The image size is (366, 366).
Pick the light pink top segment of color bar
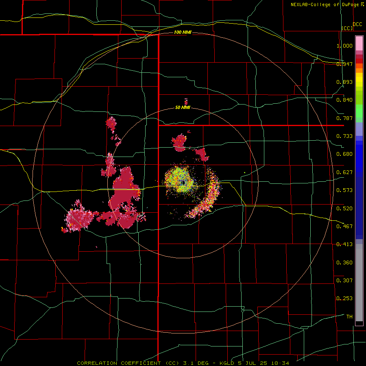click(359, 44)
